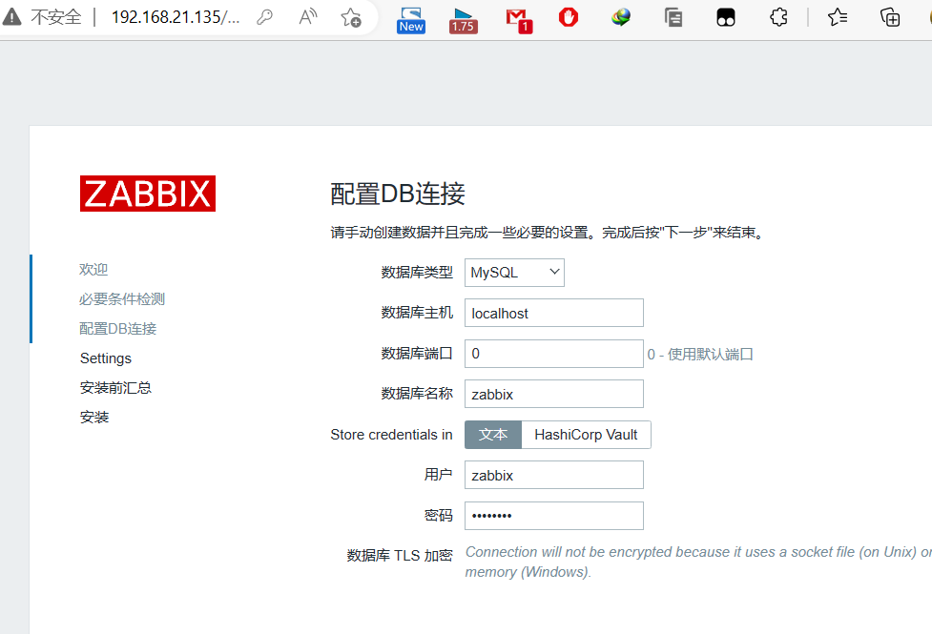Open the red ad blocker icon
Screen dimensions: 932x634
(569, 17)
